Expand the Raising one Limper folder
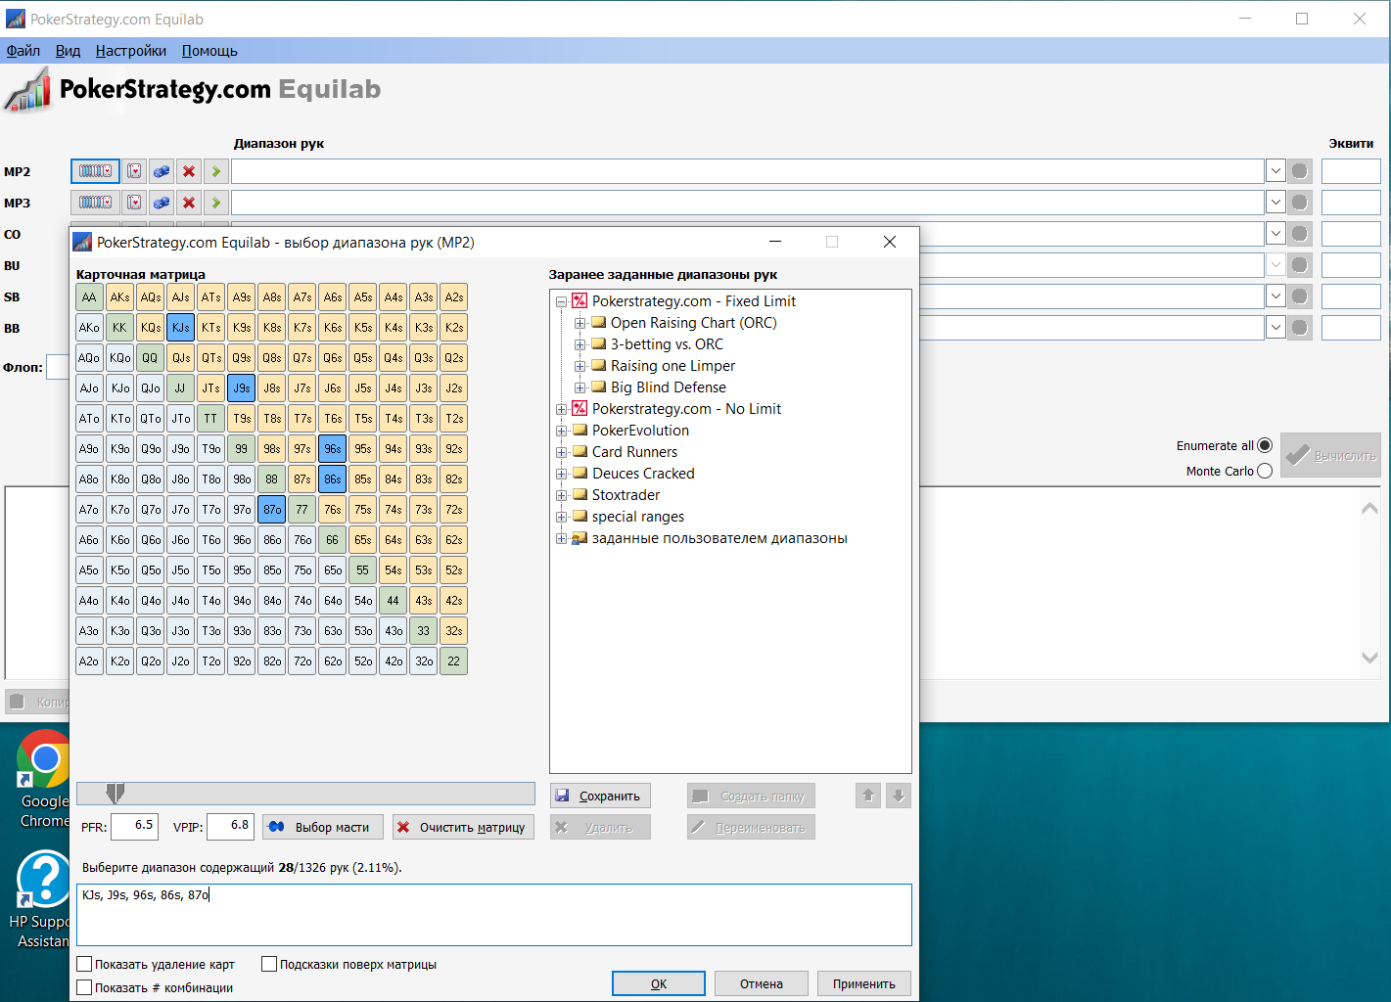Screen dimensions: 1391x1002 coord(580,366)
